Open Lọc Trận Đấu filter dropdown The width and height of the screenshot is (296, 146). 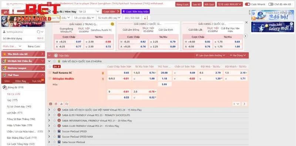click(61, 18)
